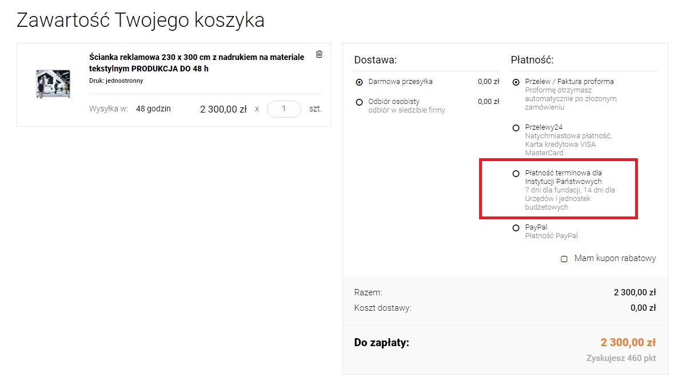
Task: Choose Odbiór osobisty for pickup at company
Action: (x=359, y=102)
